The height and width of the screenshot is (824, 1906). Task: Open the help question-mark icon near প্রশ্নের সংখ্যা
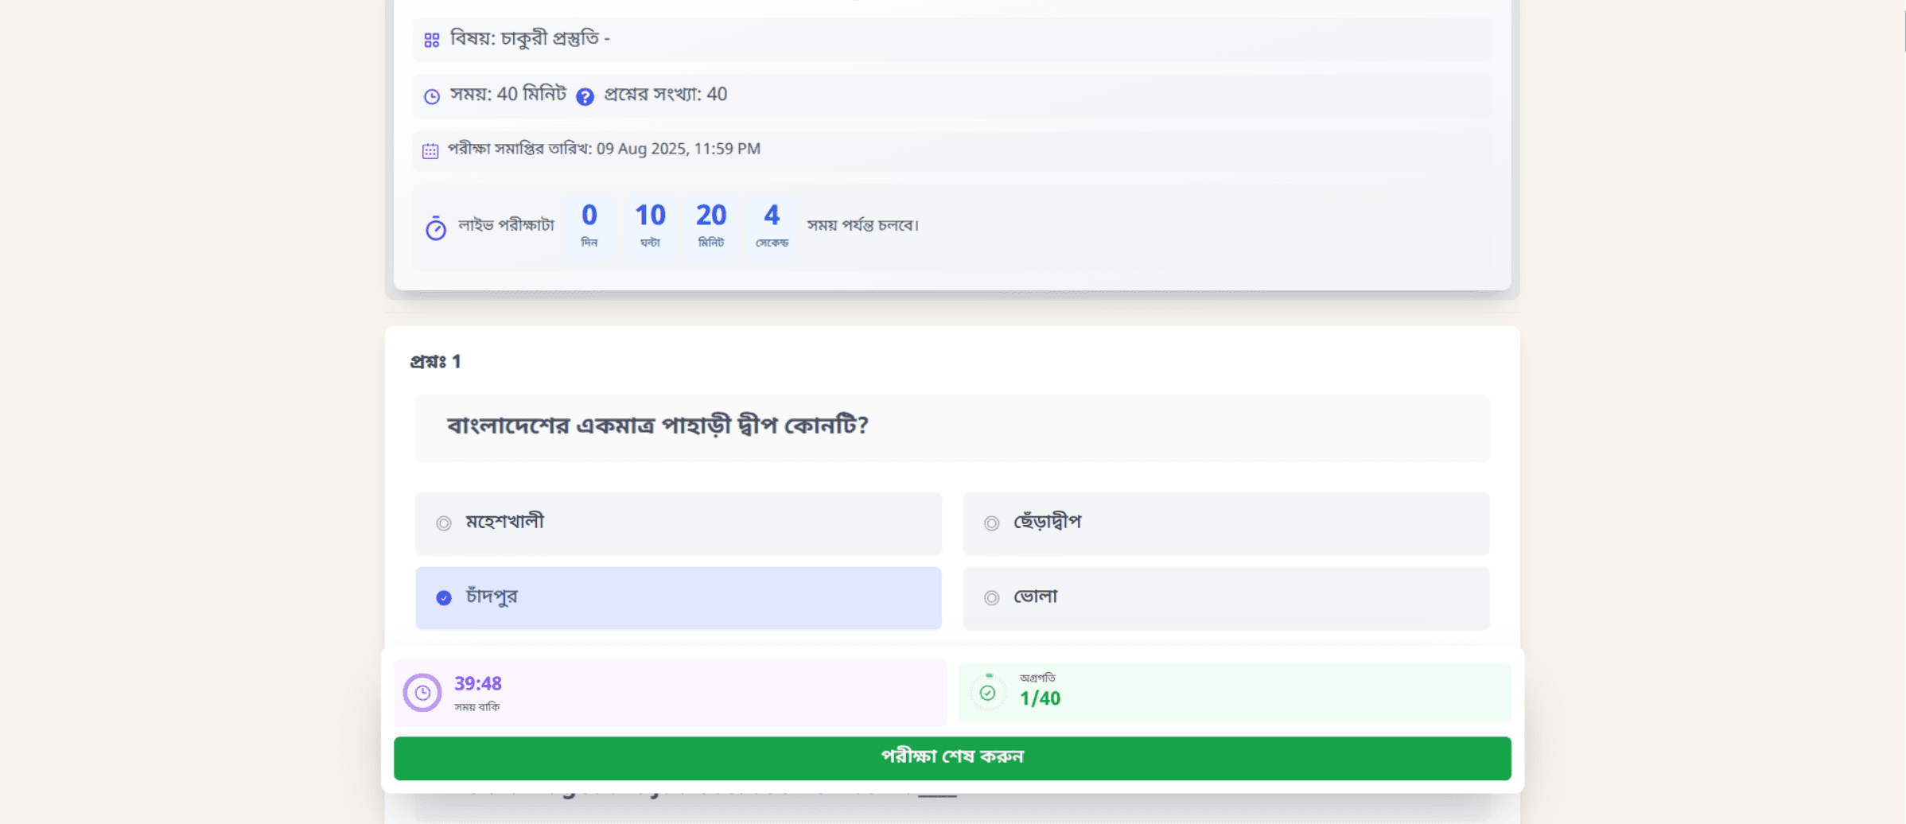click(586, 95)
